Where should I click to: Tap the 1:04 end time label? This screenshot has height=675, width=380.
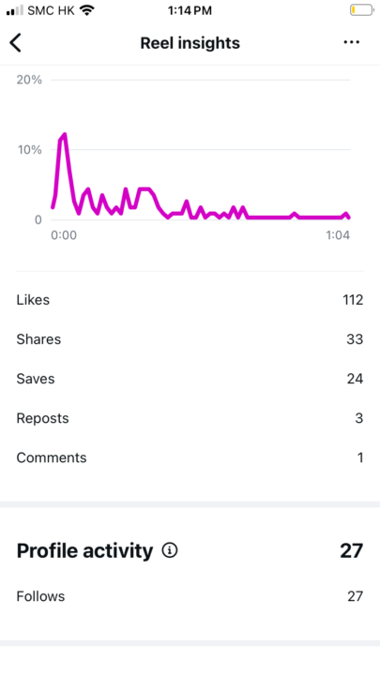[x=338, y=235]
